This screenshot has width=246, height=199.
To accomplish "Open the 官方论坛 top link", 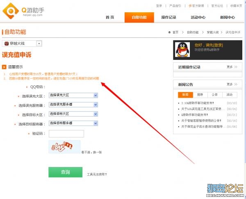I will [217, 6].
